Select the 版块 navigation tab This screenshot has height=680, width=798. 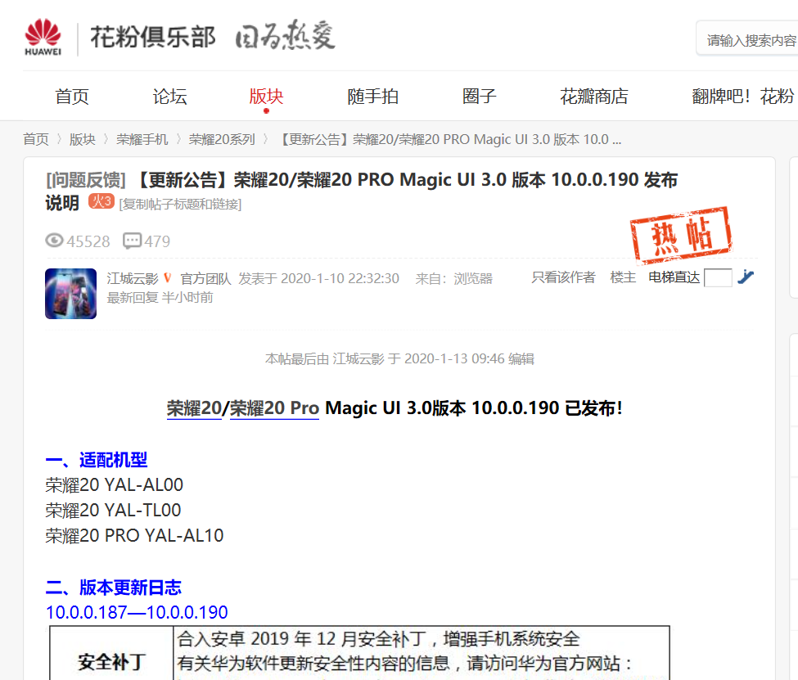point(266,97)
